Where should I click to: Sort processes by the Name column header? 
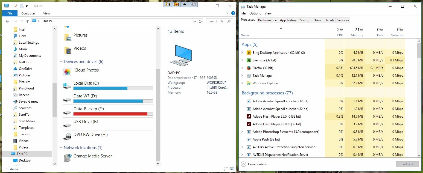point(282,32)
